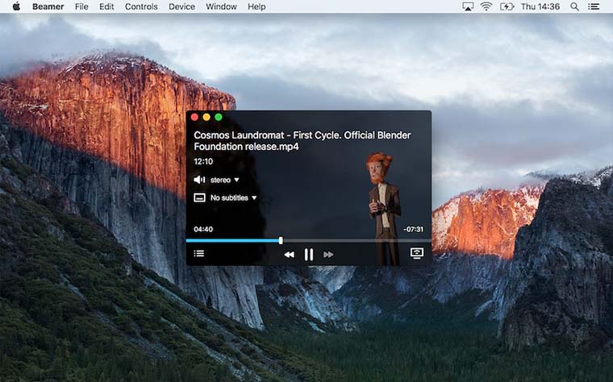Open the Help menu
Screen dimensions: 613x382
tap(256, 6)
